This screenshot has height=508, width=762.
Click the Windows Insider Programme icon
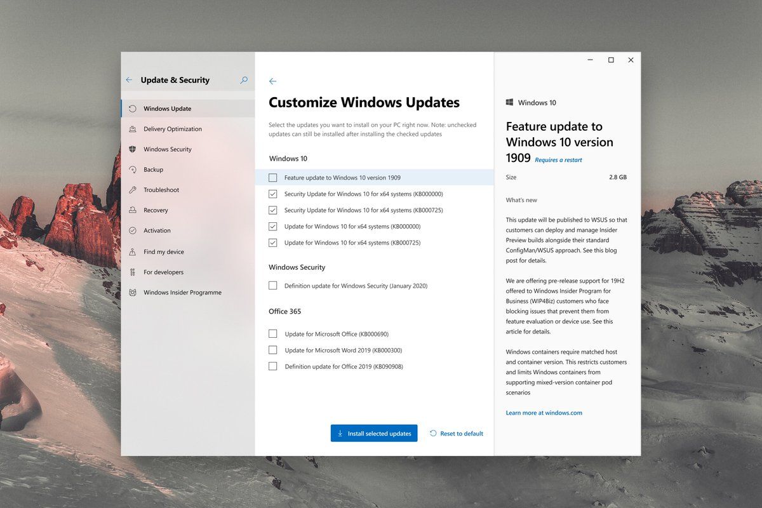point(132,293)
